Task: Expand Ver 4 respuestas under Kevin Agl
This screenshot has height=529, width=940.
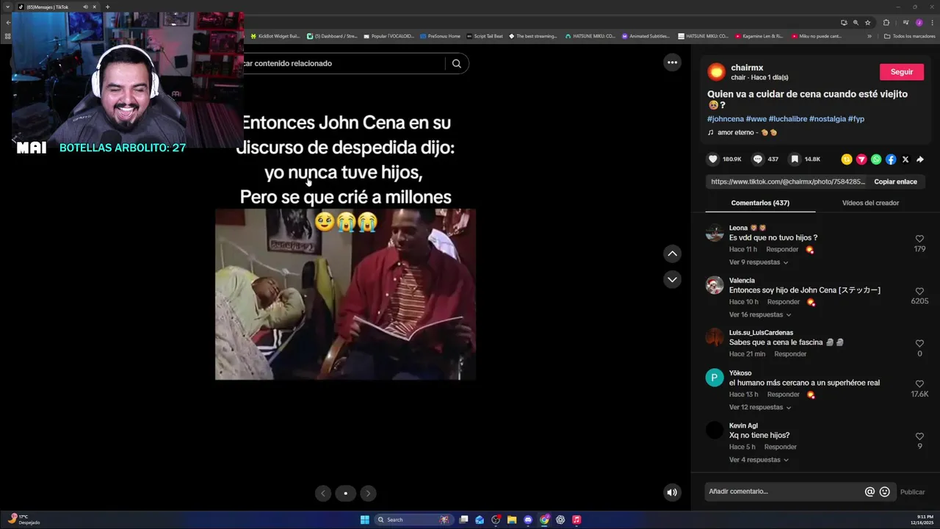Action: (759, 460)
